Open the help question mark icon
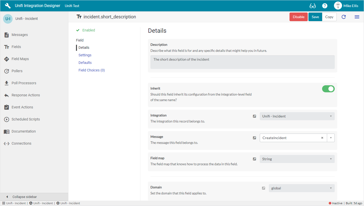 coord(325,6)
